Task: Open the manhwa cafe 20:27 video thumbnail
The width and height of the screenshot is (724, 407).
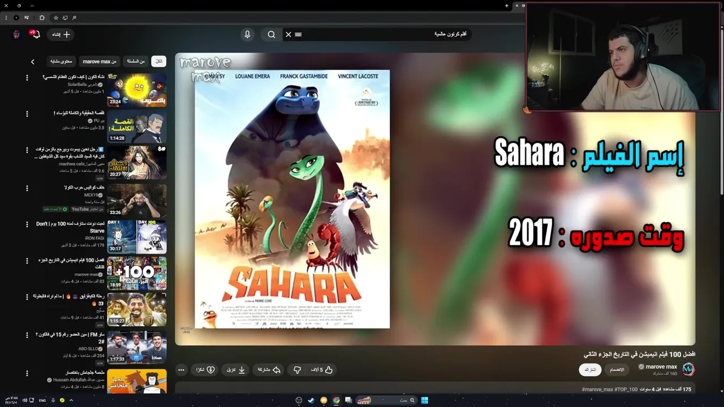Action: pos(137,162)
